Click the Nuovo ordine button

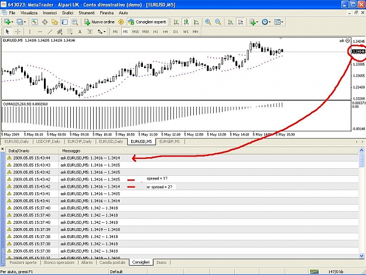[100, 22]
